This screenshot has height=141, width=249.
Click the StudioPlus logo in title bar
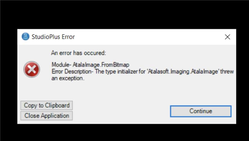(26, 36)
